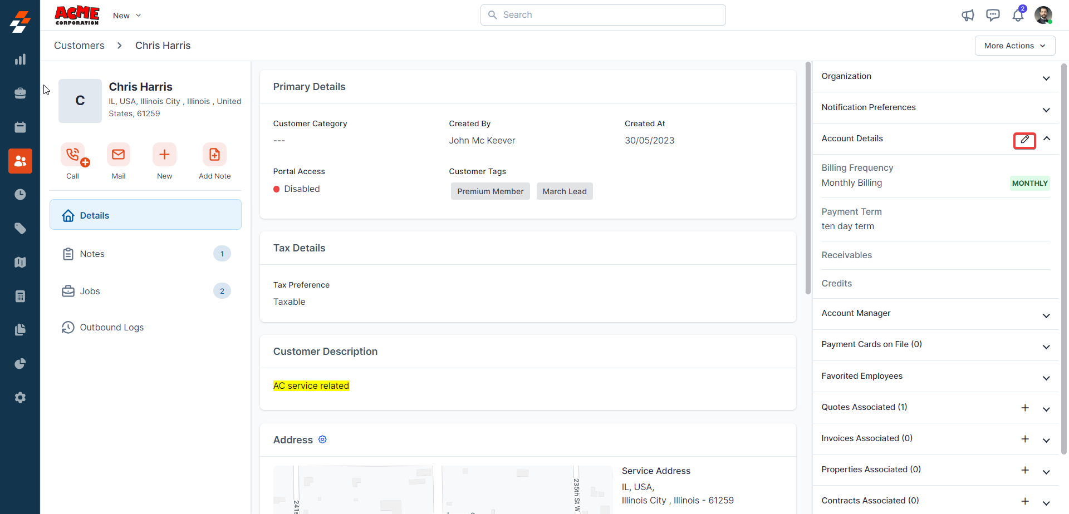Click into the Search field
The width and height of the screenshot is (1069, 514).
point(603,15)
